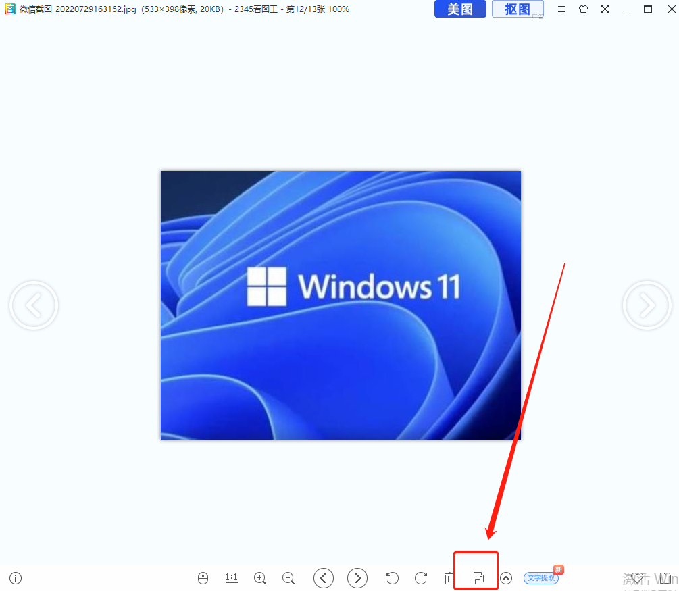Viewport: 679px width, 591px height.
Task: Go to previous image in toolbar
Action: point(324,578)
